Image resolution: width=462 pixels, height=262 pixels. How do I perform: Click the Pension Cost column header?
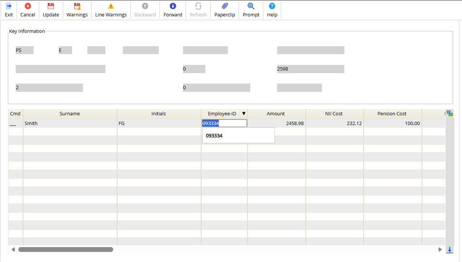pyautogui.click(x=392, y=114)
